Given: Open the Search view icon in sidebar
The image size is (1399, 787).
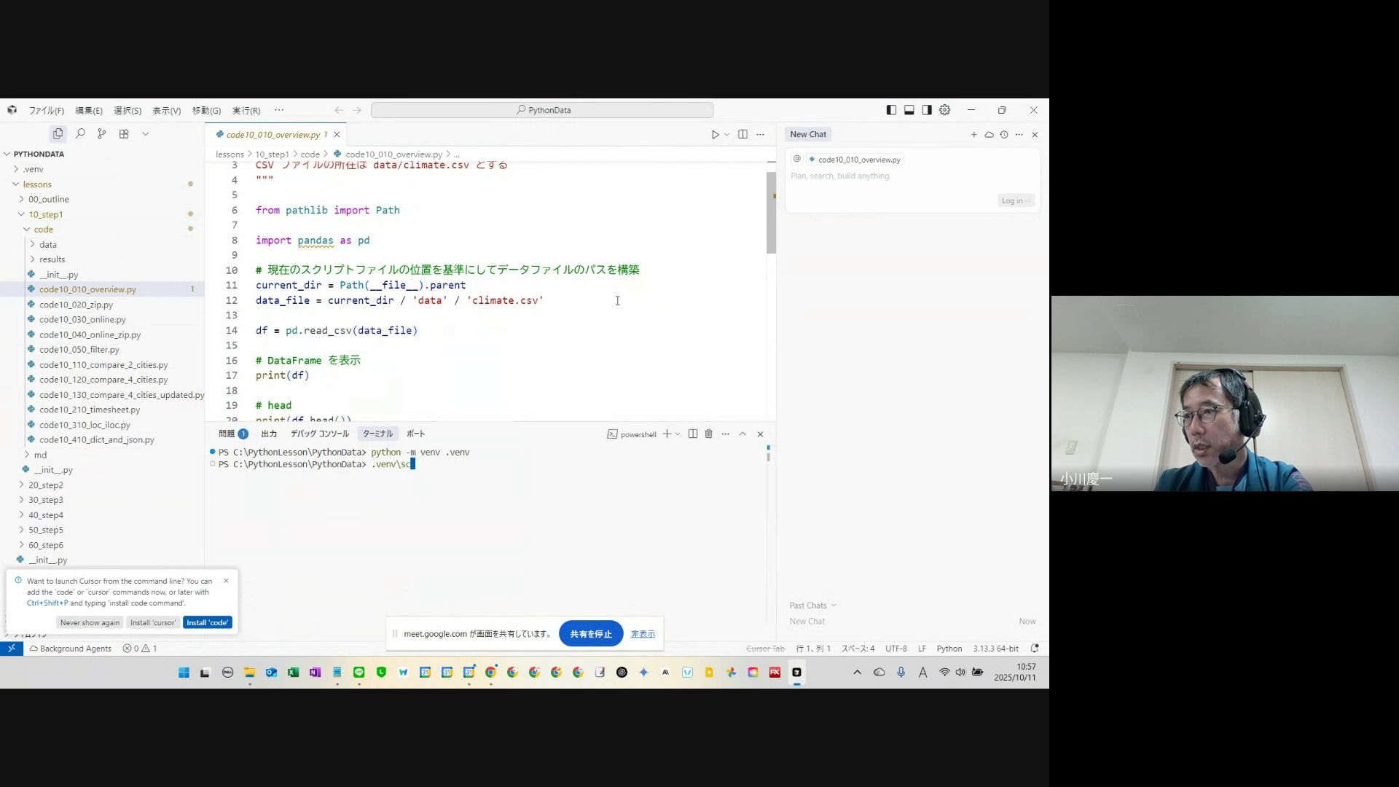Looking at the screenshot, I should coord(80,134).
